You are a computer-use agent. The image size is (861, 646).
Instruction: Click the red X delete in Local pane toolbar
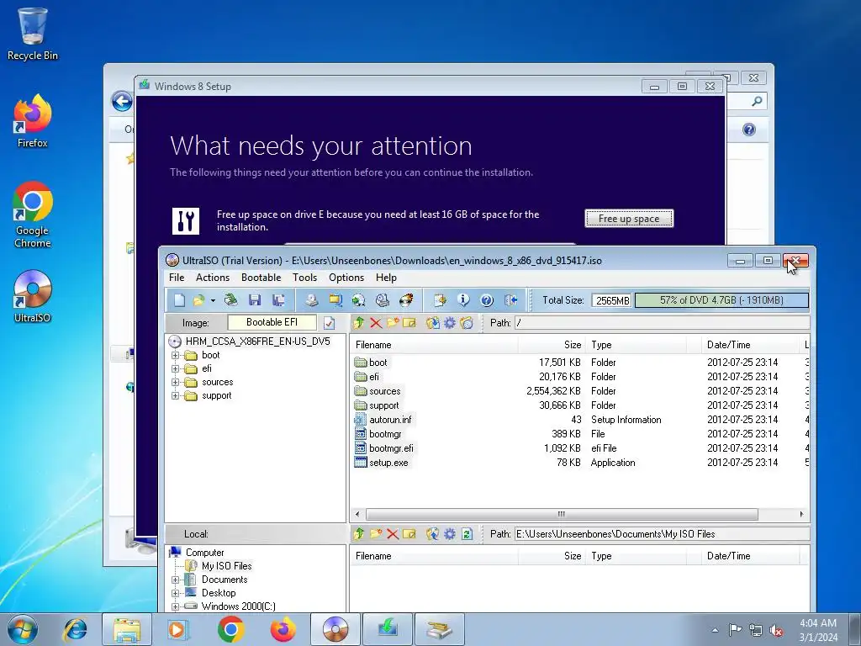pyautogui.click(x=392, y=534)
